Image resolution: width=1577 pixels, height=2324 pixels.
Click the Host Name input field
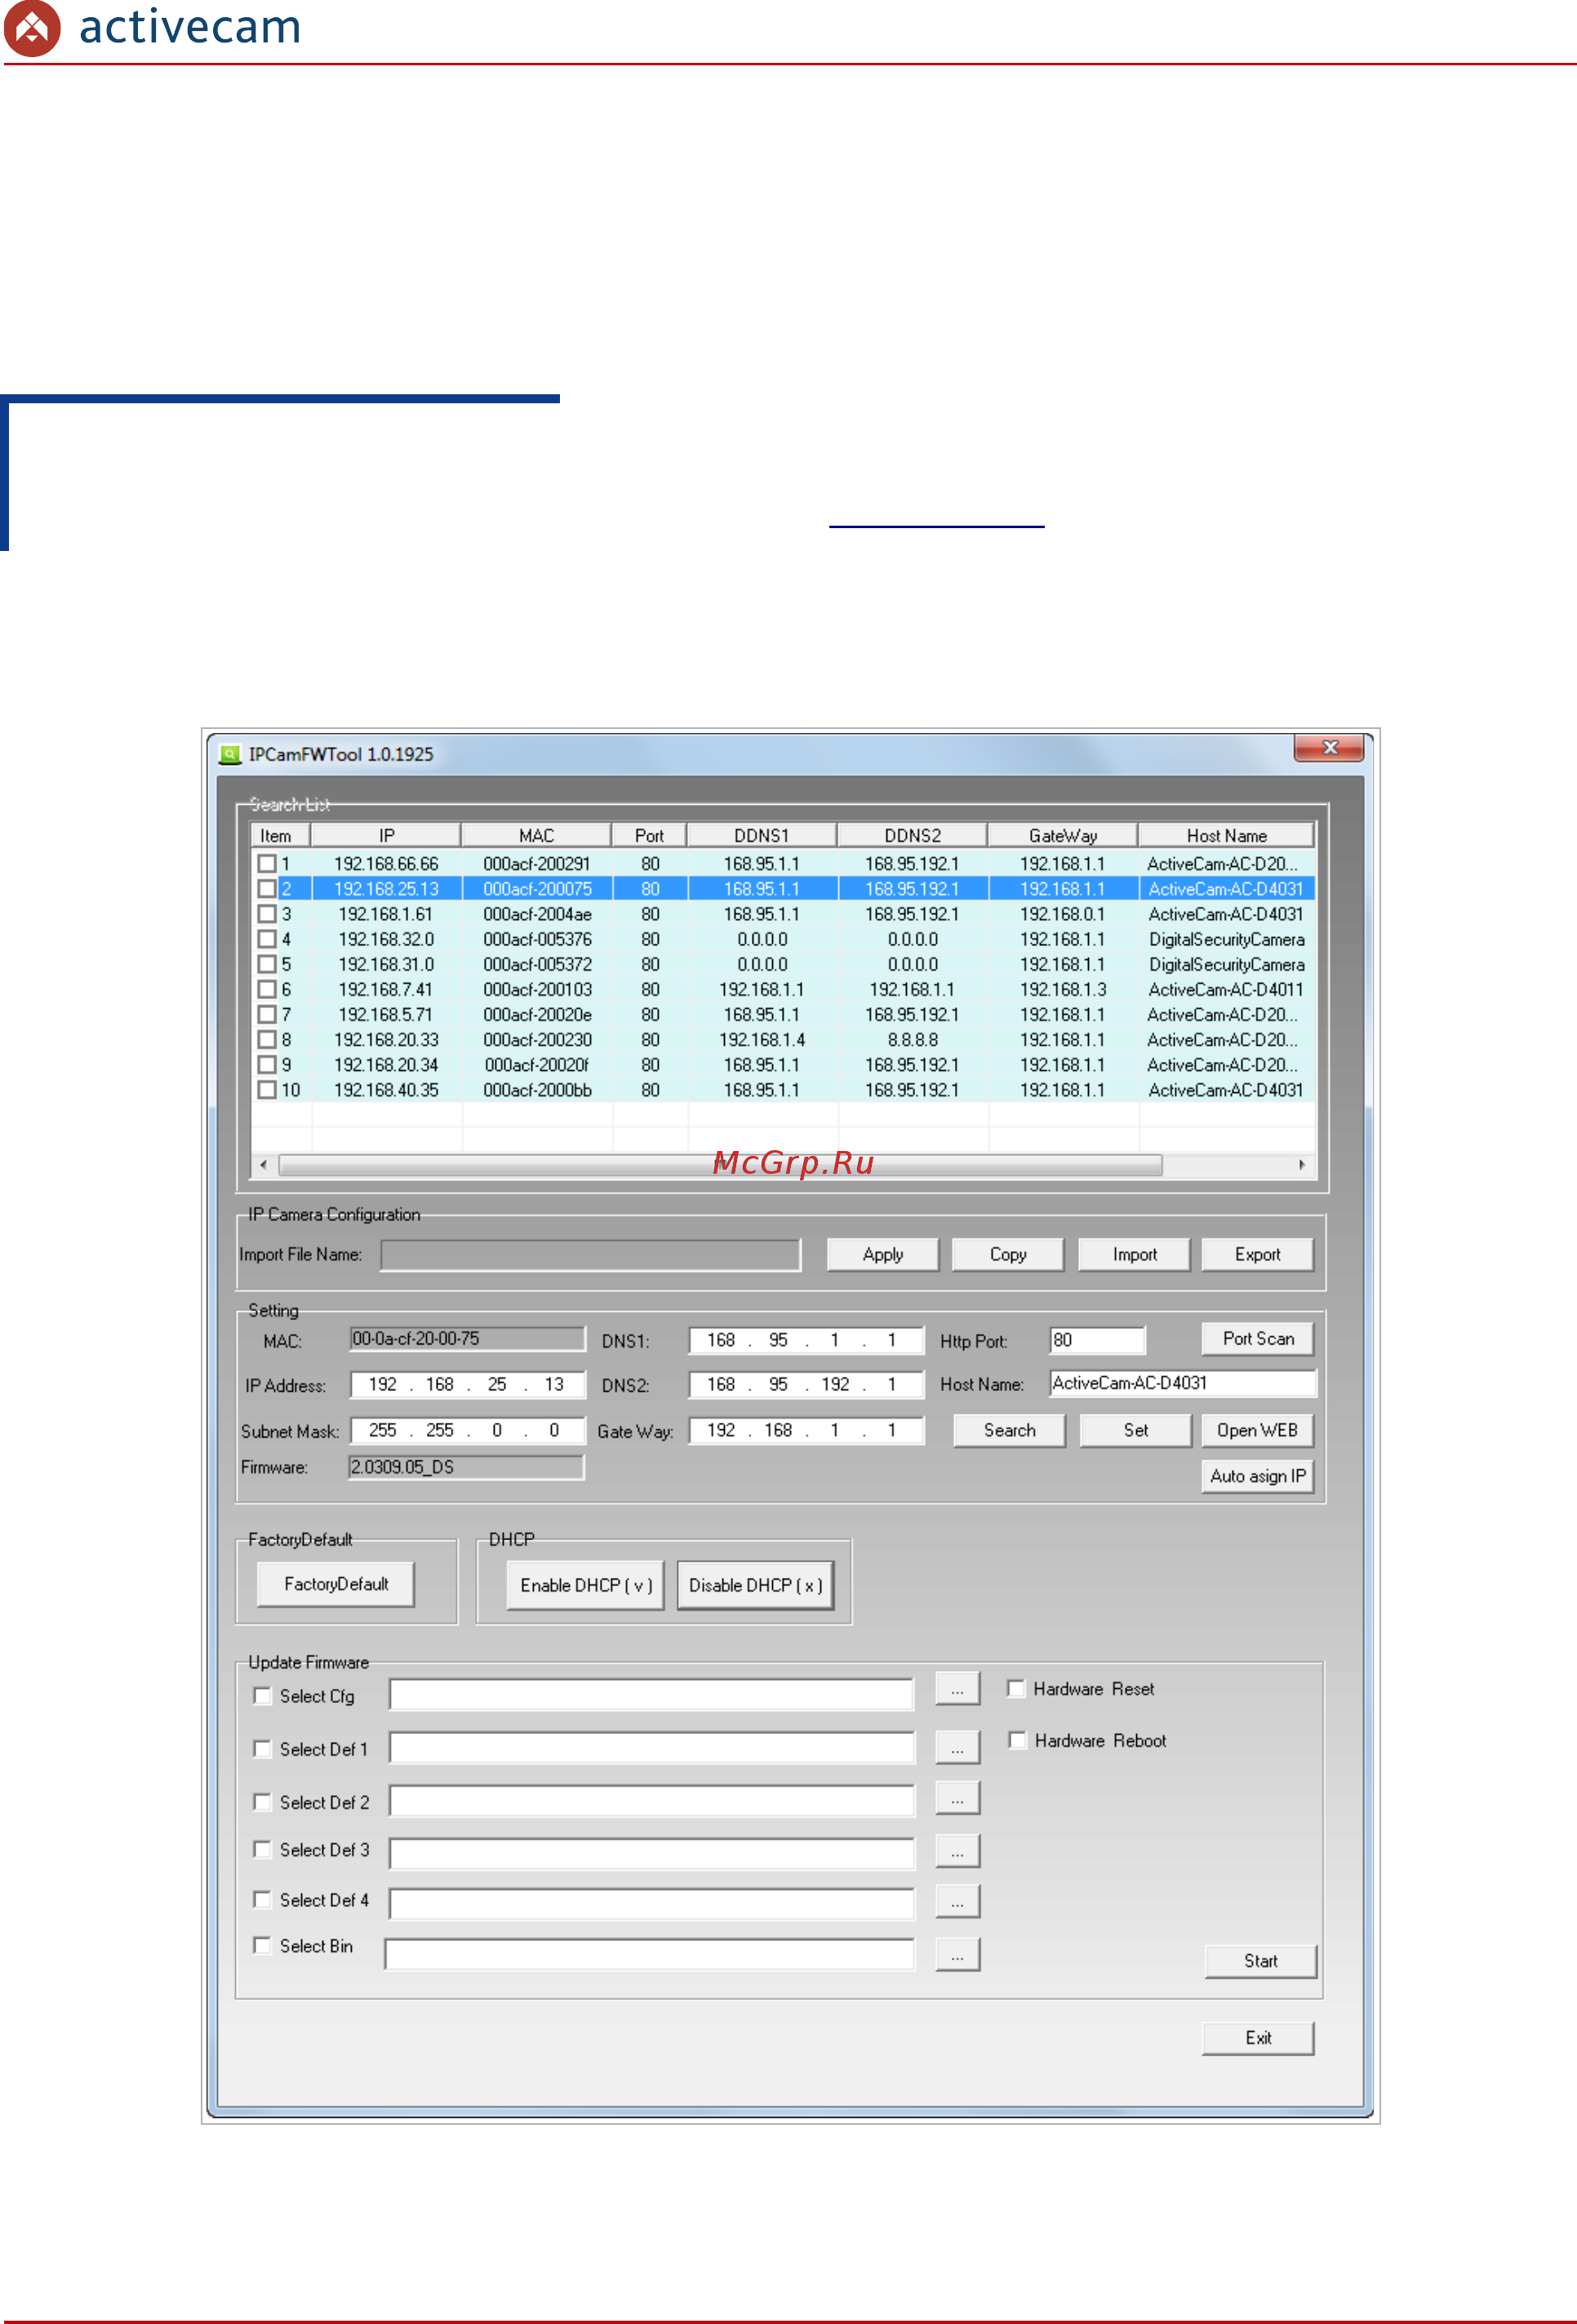(x=1182, y=1383)
